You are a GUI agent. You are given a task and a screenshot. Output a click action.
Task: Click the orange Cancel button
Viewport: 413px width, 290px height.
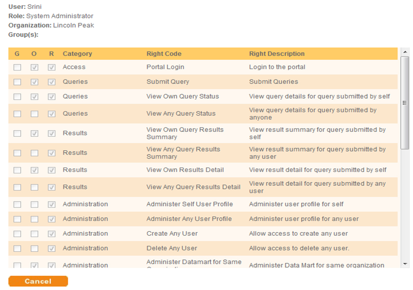[38, 281]
